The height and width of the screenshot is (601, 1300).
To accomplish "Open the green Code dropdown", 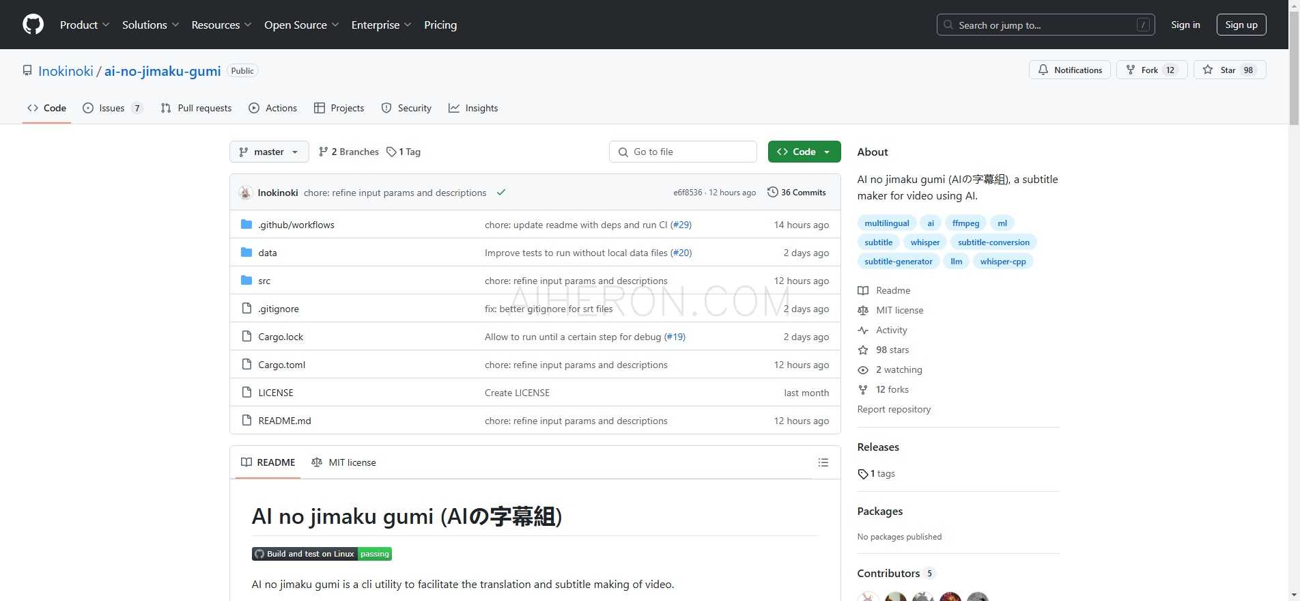I will (x=804, y=152).
